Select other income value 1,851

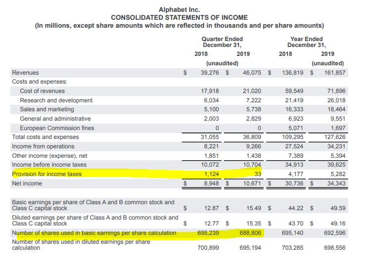[x=212, y=156]
